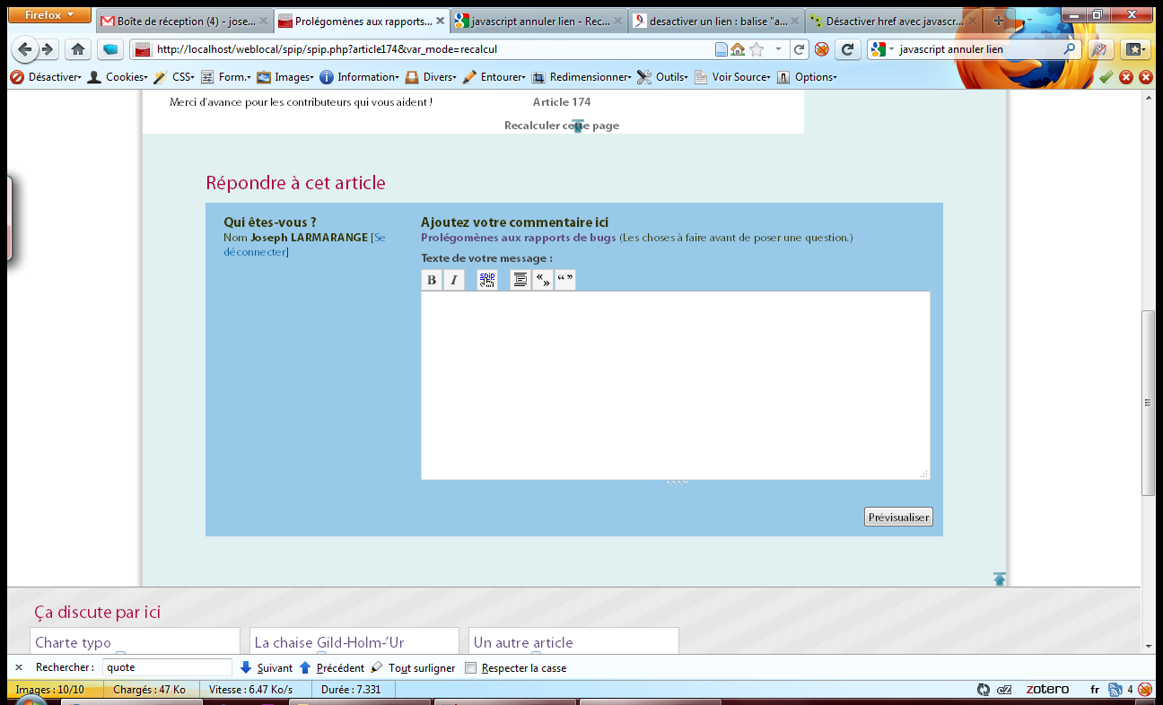
Task: Click the Images : 10/10 status entry
Action: pos(49,690)
